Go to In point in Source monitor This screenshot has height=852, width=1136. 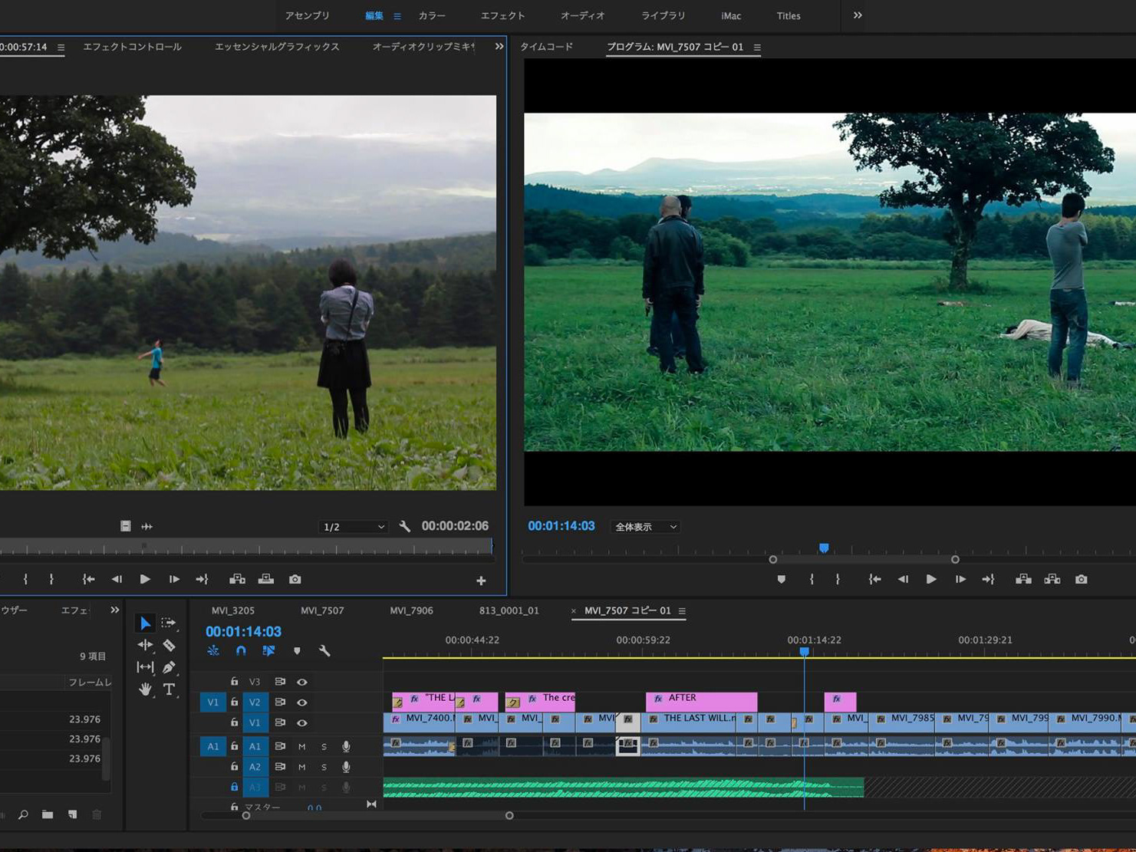pyautogui.click(x=88, y=579)
